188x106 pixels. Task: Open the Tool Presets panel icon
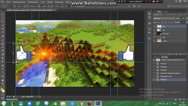(150, 39)
